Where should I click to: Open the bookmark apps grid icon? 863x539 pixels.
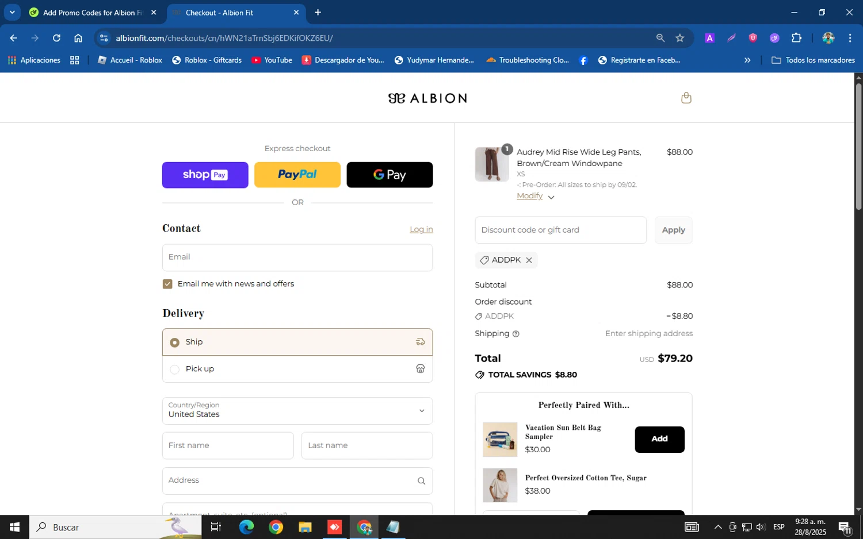pyautogui.click(x=74, y=60)
